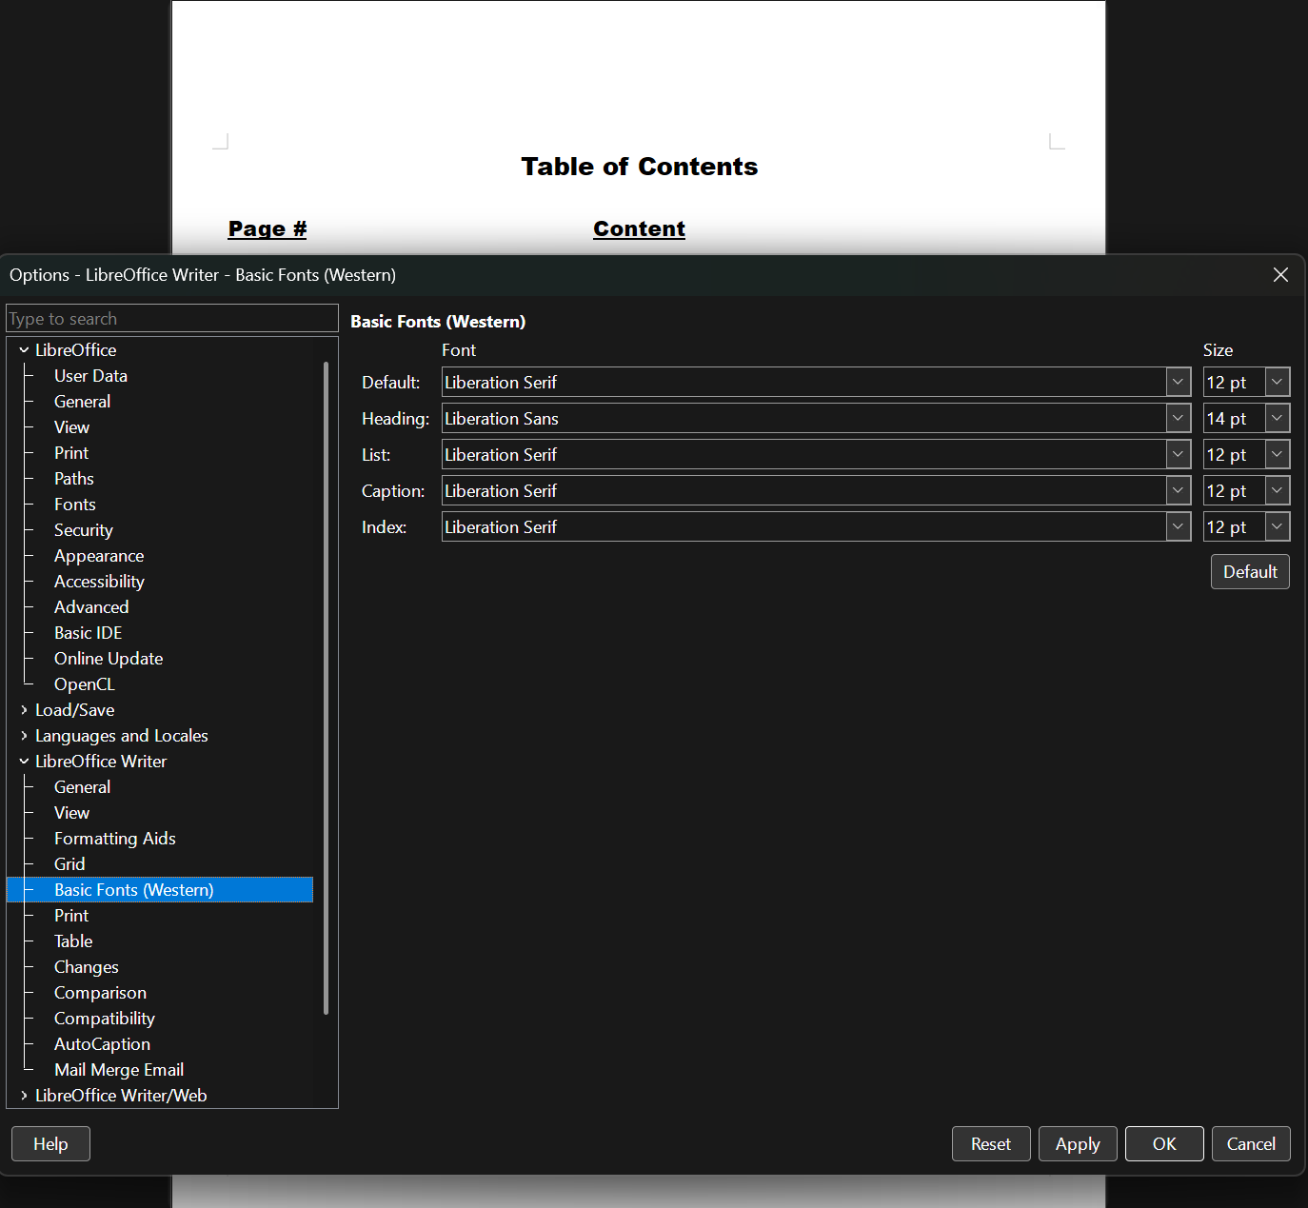
Task: Expand the Index font size dropdown
Action: 1277,526
